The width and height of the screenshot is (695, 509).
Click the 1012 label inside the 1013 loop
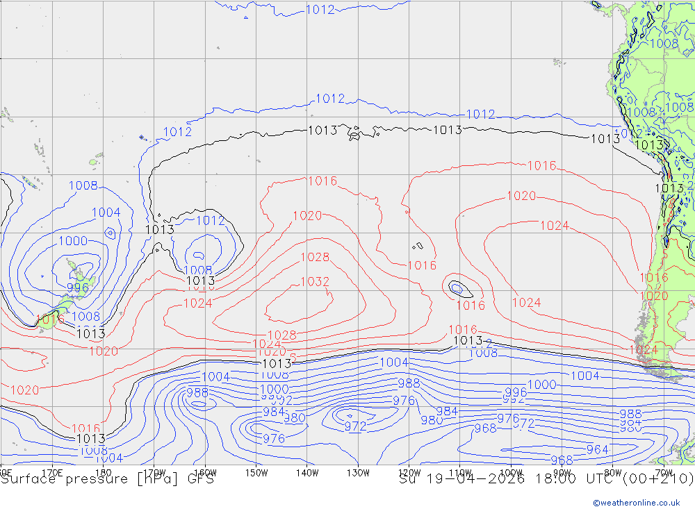pos(211,221)
